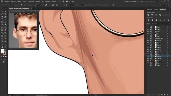Image resolution: width=171 pixels, height=96 pixels.
Task: Select the Blend tool
Action: coord(5,38)
